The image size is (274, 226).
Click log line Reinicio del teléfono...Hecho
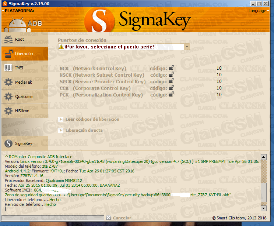coord(31,204)
